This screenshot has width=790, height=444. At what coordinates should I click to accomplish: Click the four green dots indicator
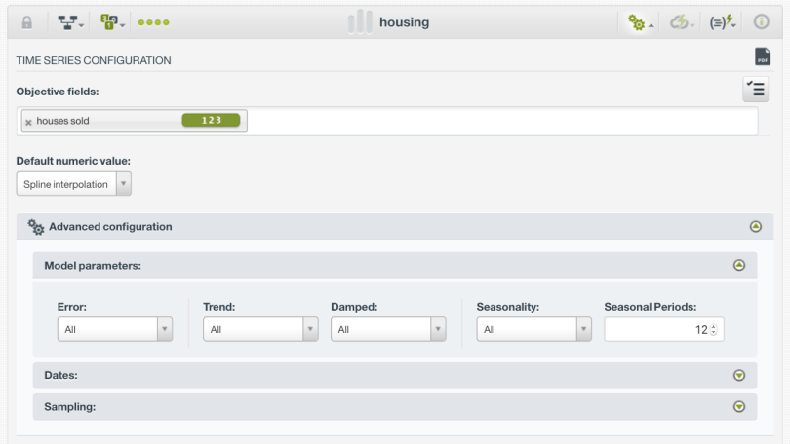153,22
